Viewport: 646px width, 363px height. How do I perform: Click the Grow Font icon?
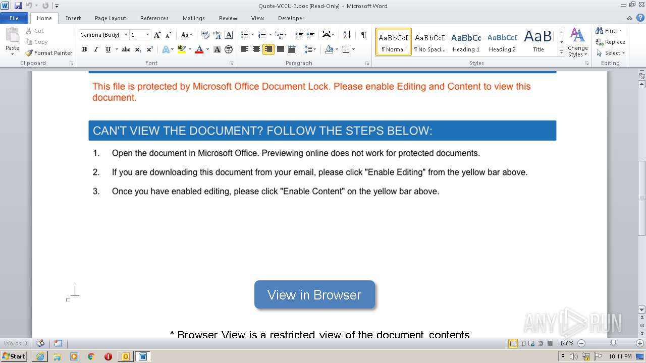point(157,35)
